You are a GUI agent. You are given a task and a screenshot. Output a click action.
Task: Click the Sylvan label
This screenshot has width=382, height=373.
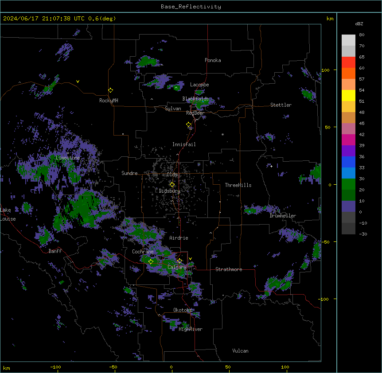[173, 109]
